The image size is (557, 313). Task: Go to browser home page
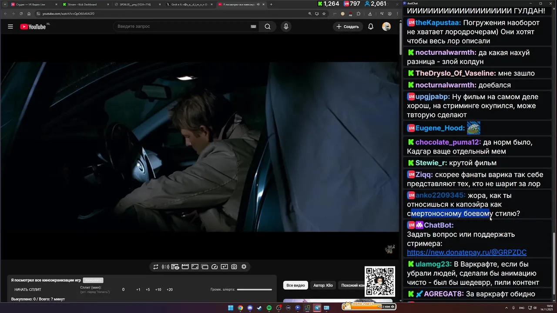pos(29,13)
